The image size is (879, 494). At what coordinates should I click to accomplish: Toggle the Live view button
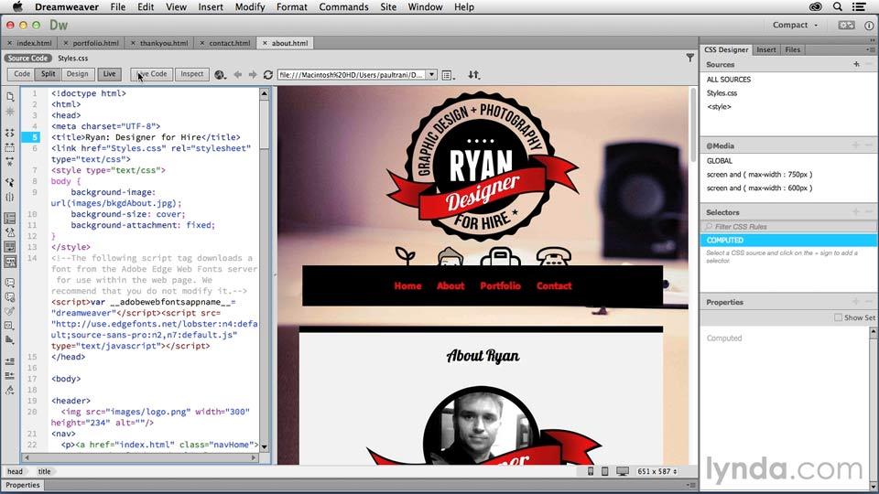pyautogui.click(x=109, y=74)
